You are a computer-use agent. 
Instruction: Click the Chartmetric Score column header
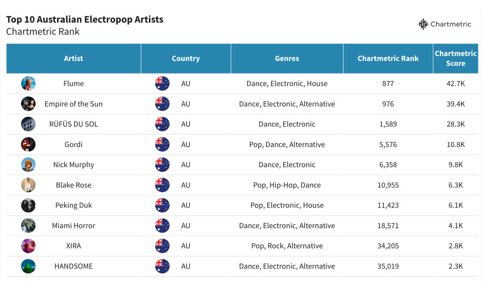pos(456,58)
